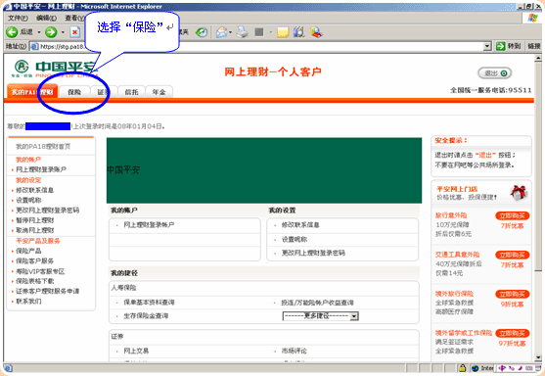Click the gray Edit toolbar icon
The width and height of the screenshot is (545, 376).
pyautogui.click(x=259, y=32)
